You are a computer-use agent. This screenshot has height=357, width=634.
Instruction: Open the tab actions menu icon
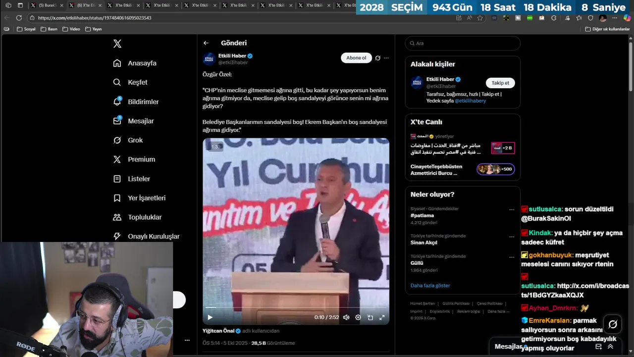(20, 5)
